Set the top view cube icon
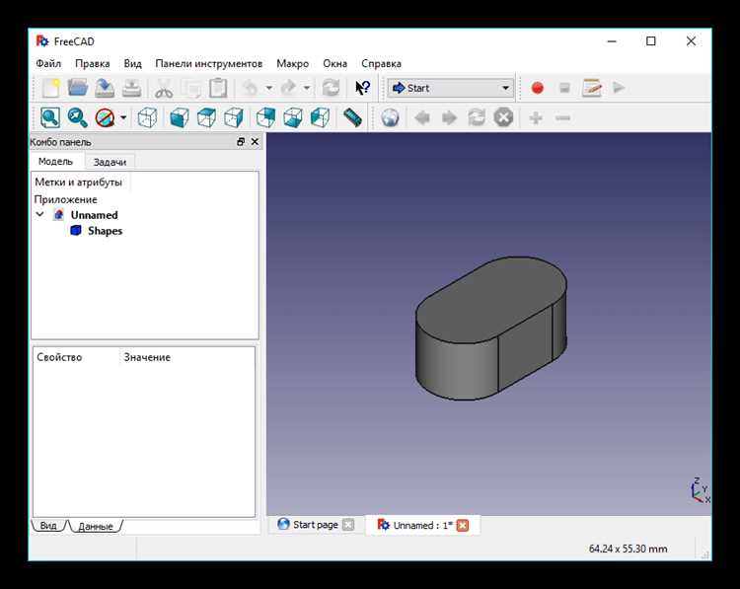 click(206, 118)
